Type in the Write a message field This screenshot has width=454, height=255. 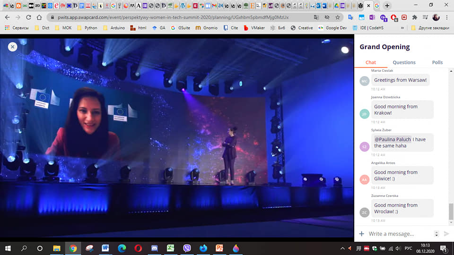pyautogui.click(x=397, y=234)
